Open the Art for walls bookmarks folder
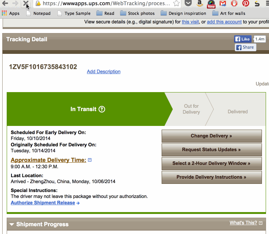The image size is (269, 234). [x=229, y=13]
